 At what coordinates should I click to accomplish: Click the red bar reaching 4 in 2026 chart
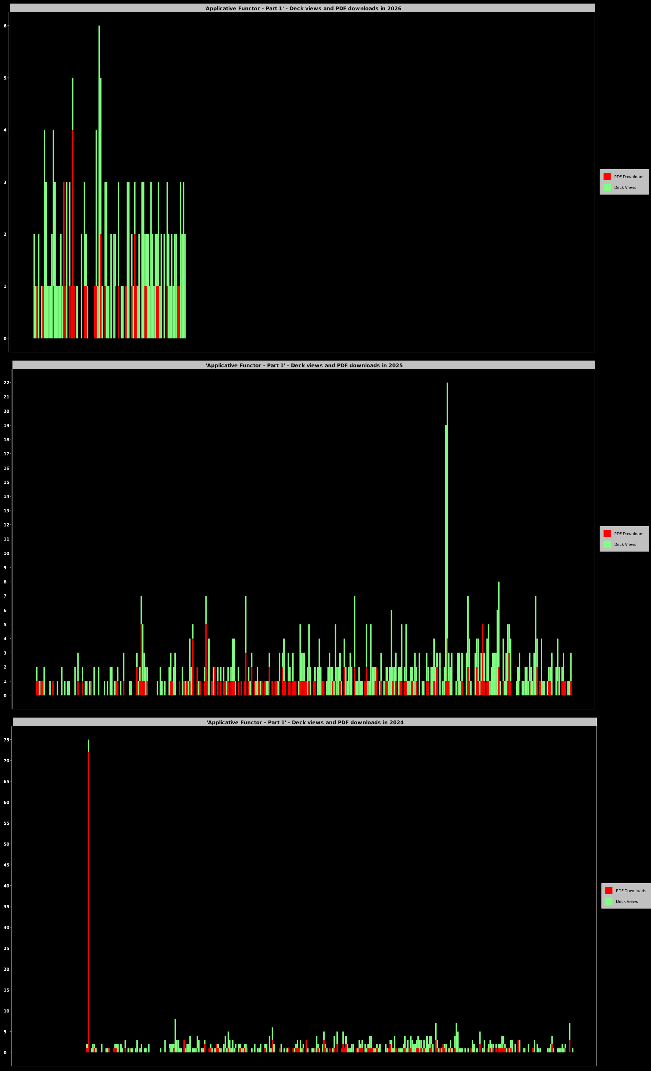point(72,235)
